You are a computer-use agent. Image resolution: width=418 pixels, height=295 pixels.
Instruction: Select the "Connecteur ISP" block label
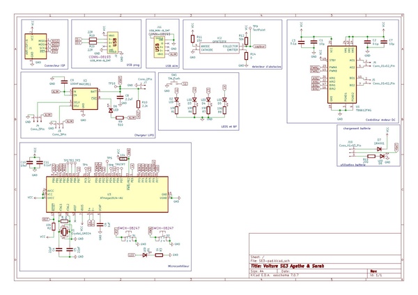(x=54, y=65)
